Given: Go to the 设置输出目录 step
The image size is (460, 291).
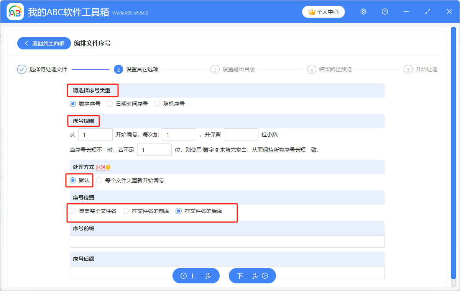Looking at the screenshot, I should [x=238, y=69].
